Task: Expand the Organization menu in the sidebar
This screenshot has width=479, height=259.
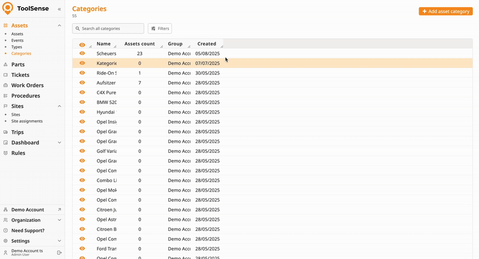Action: tap(59, 220)
